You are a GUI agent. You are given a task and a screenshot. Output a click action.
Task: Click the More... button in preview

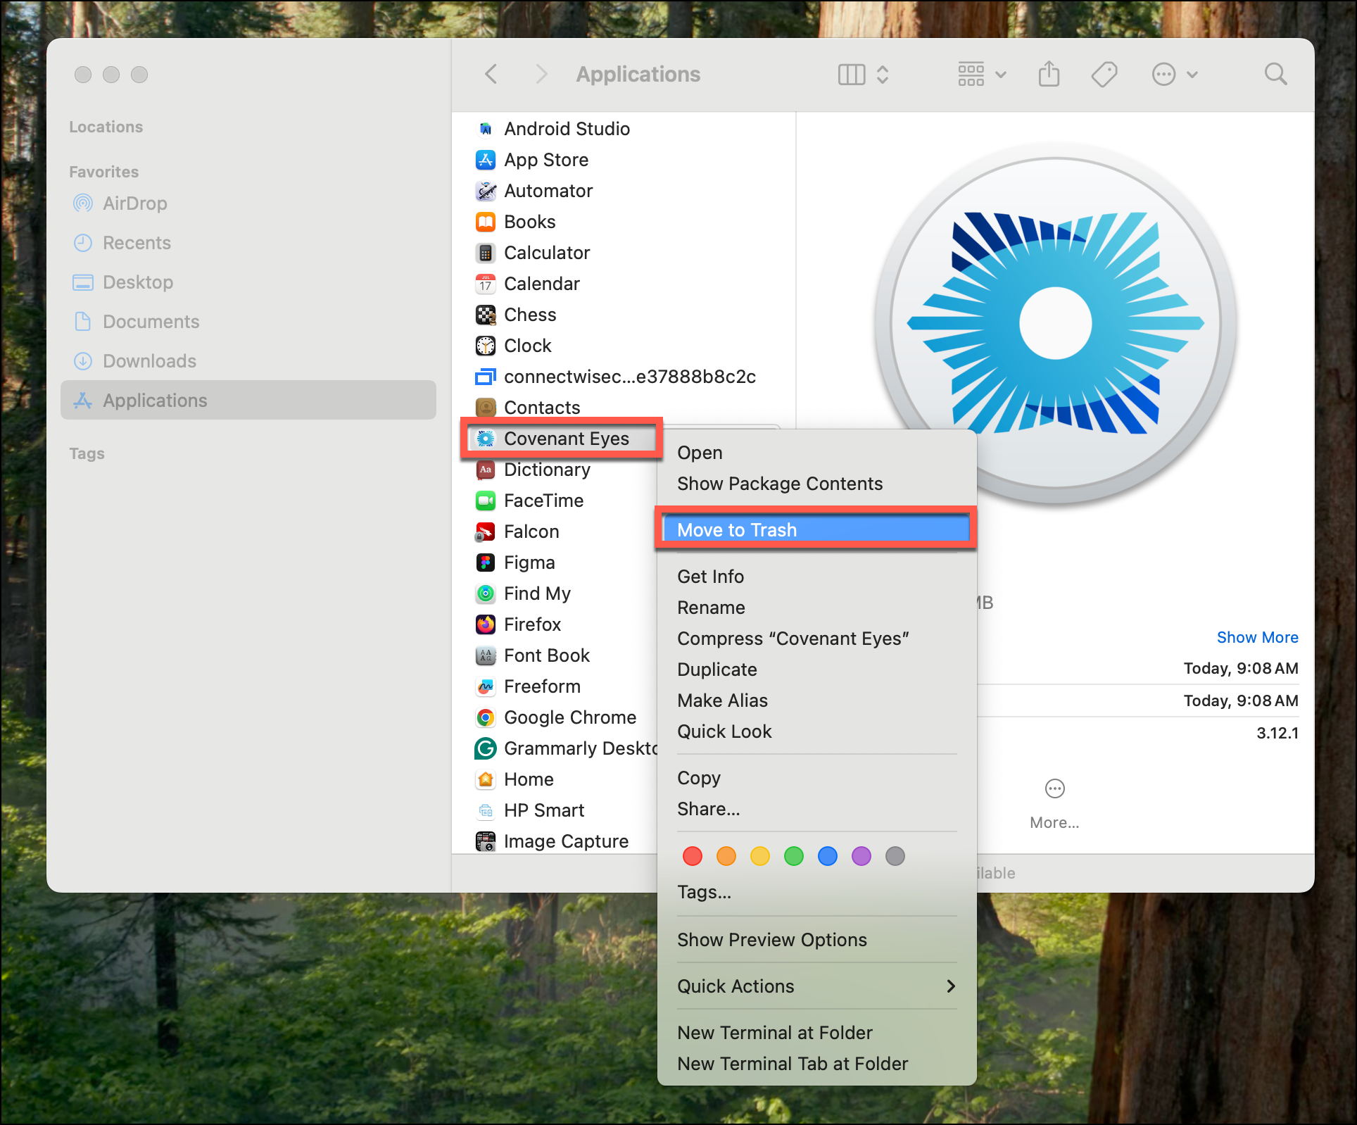coord(1054,804)
